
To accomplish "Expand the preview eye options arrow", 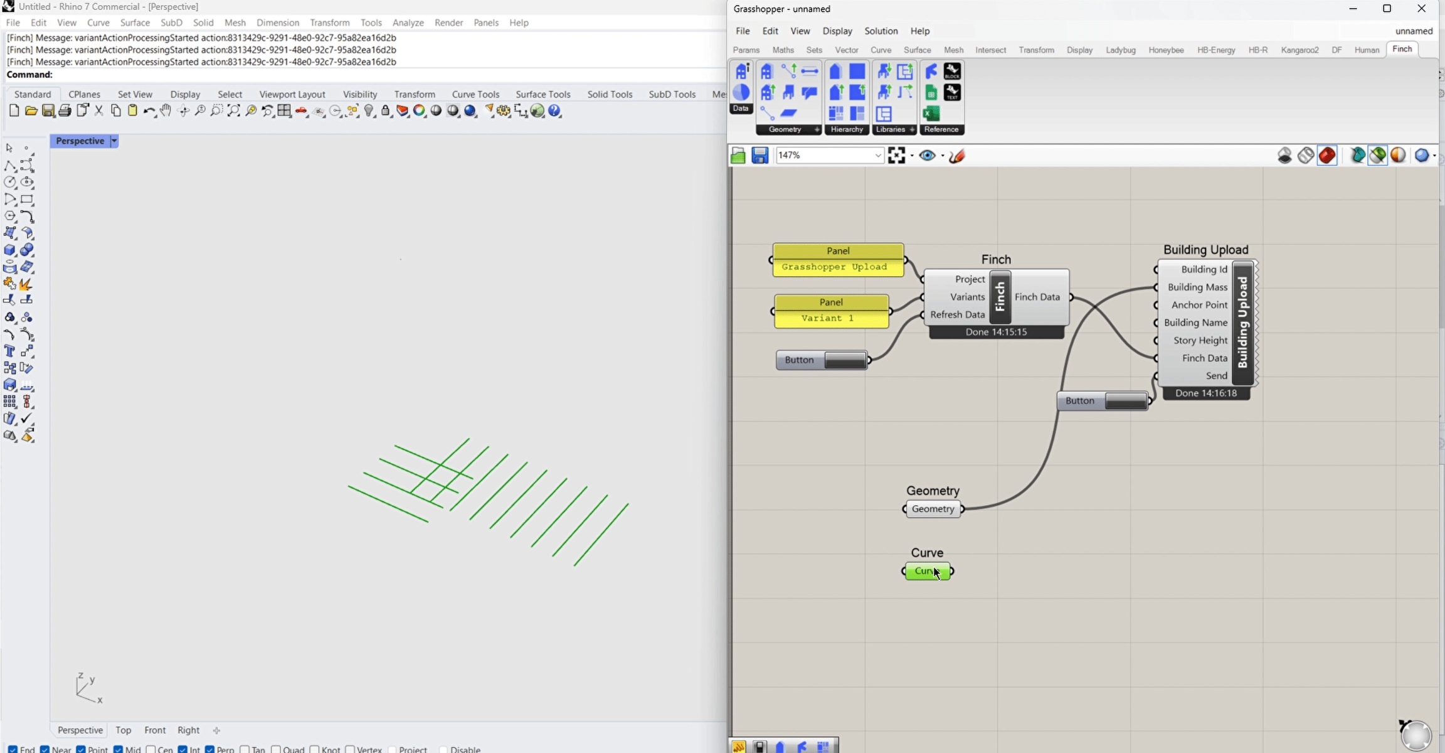I will point(943,156).
